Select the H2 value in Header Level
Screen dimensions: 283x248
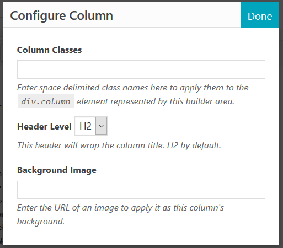tap(85, 126)
